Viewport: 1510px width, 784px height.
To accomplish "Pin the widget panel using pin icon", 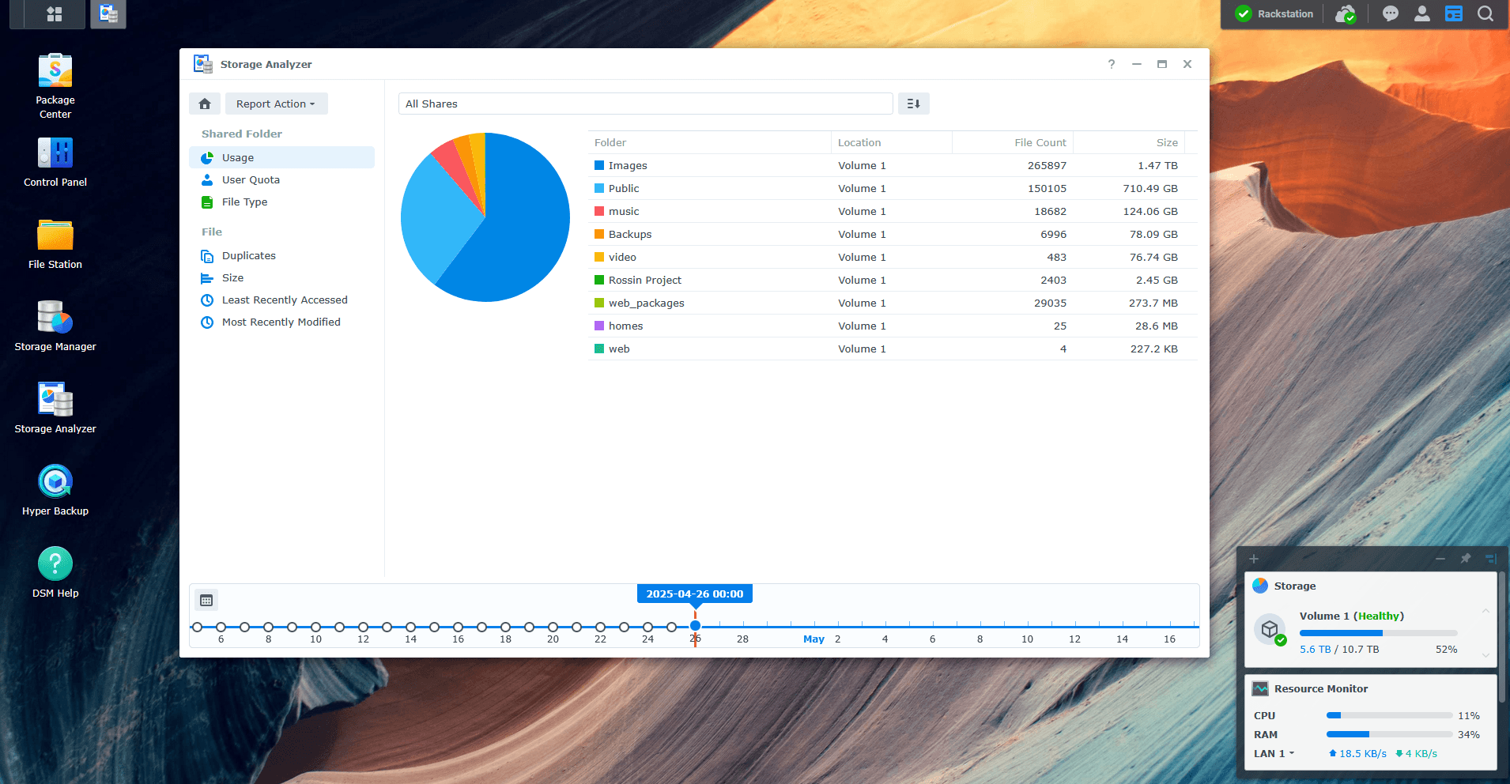I will (1465, 559).
